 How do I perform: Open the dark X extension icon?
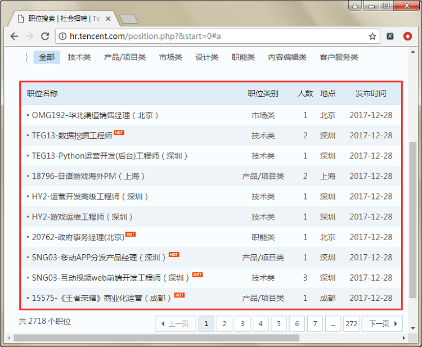coord(390,37)
